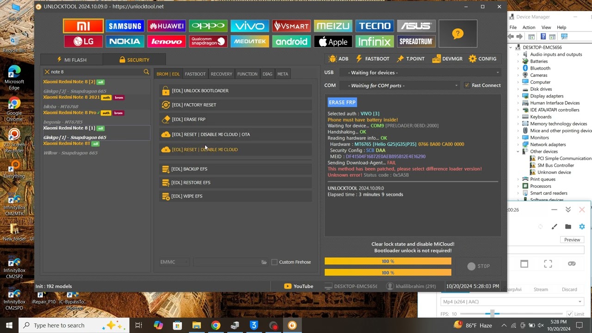
Task: Select game capture mode in recorder
Action: [572, 264]
